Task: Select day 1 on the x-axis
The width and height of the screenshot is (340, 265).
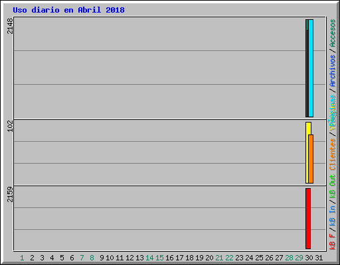Action: click(22, 258)
